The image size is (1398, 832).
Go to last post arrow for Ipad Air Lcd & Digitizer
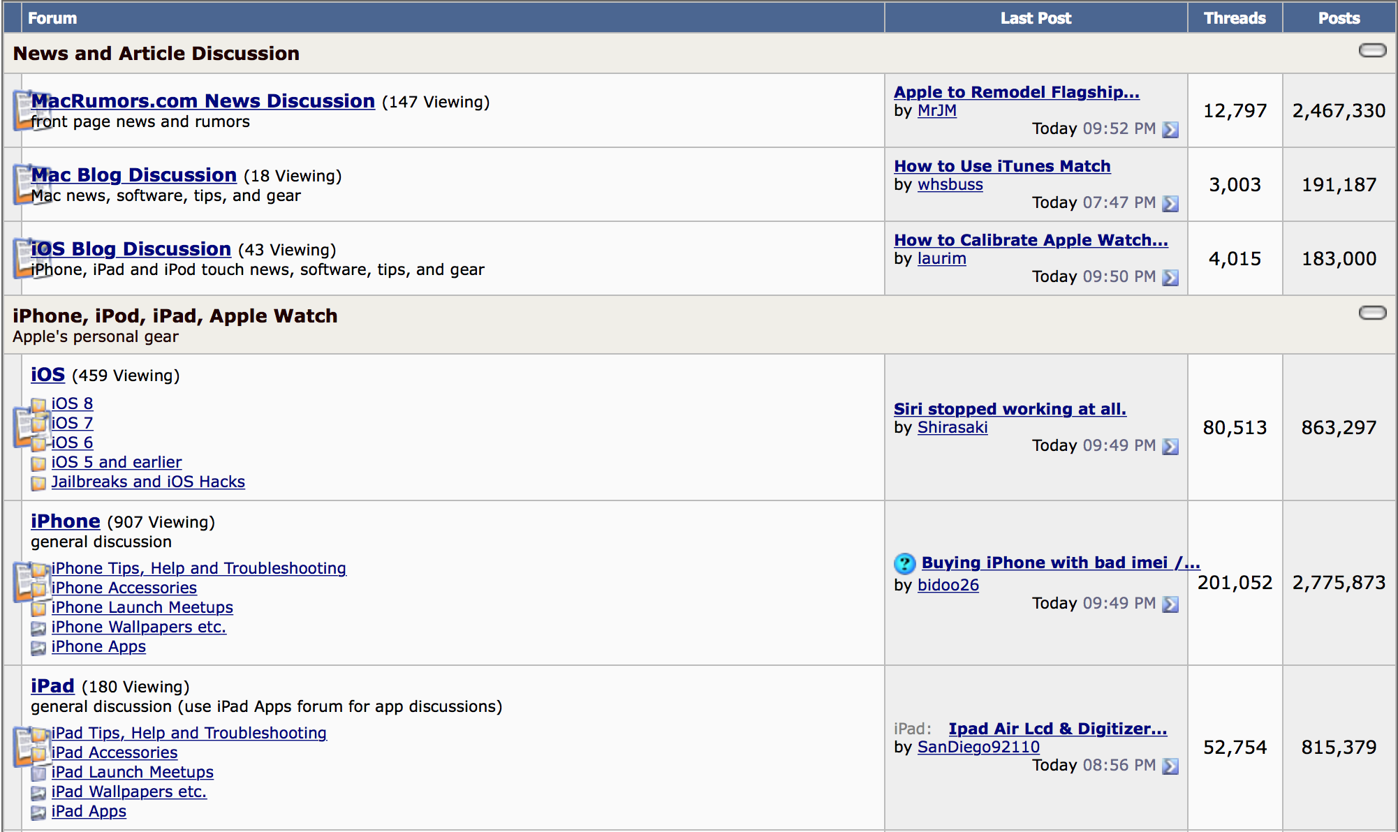point(1170,766)
